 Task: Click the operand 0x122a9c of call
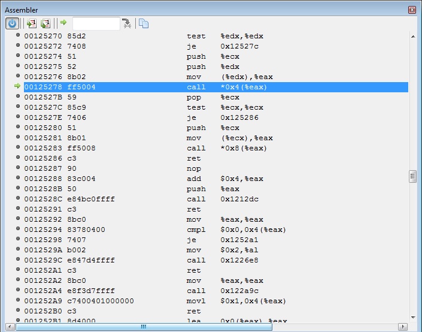[239, 291]
